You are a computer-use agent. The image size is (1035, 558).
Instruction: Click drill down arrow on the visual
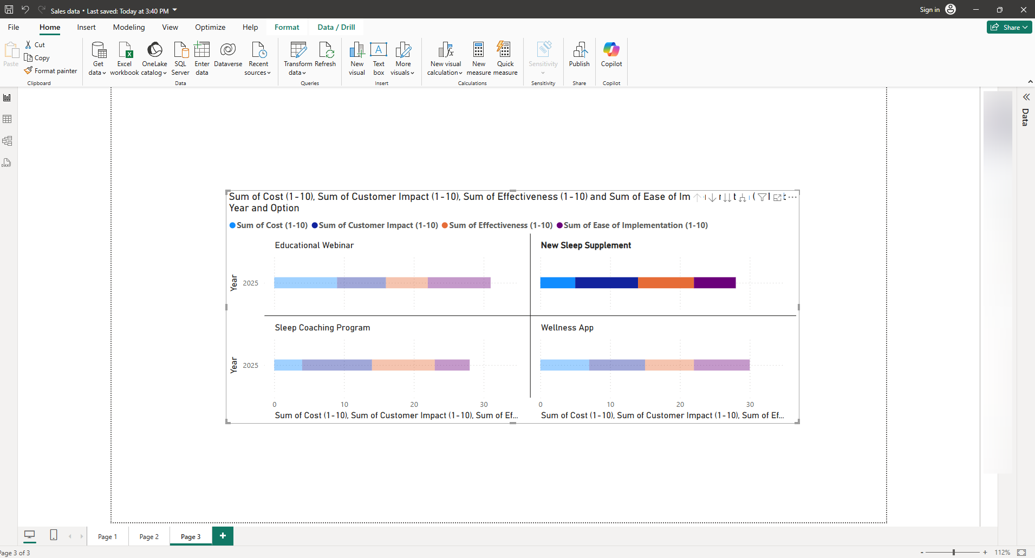click(712, 198)
